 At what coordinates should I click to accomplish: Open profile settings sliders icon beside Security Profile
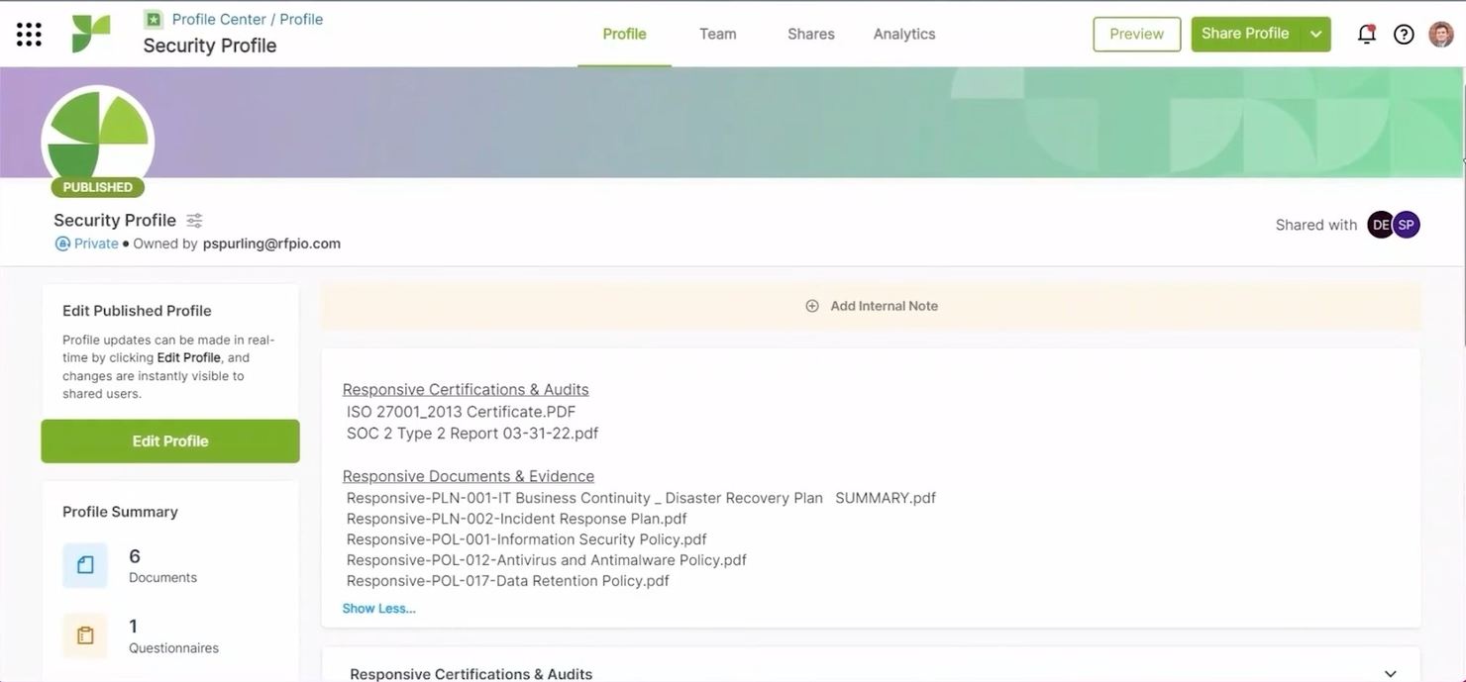[194, 220]
